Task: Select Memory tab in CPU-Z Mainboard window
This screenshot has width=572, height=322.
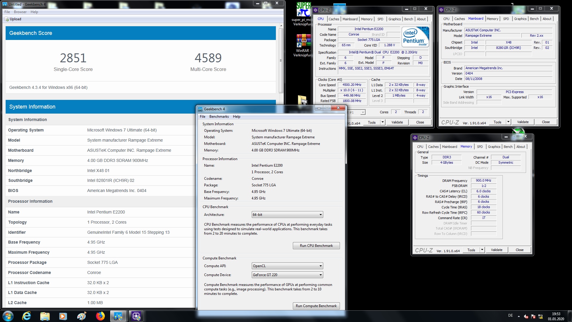Action: click(492, 19)
